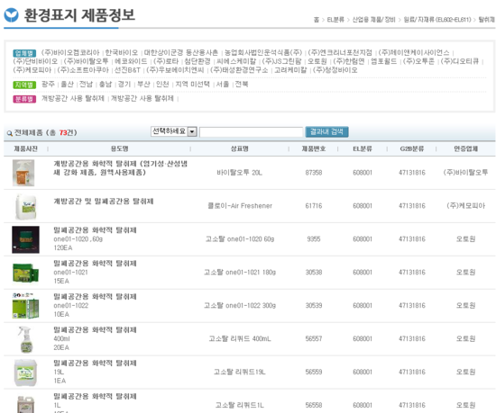
Task: Filter by company (주)오투존
Action: 418,61
